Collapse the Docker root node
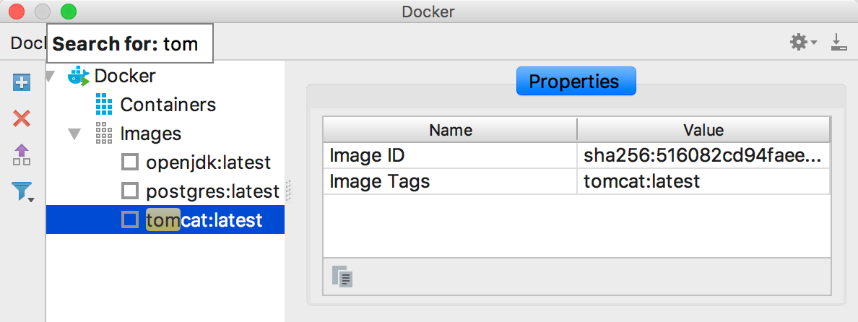Image resolution: width=858 pixels, height=322 pixels. pyautogui.click(x=50, y=76)
